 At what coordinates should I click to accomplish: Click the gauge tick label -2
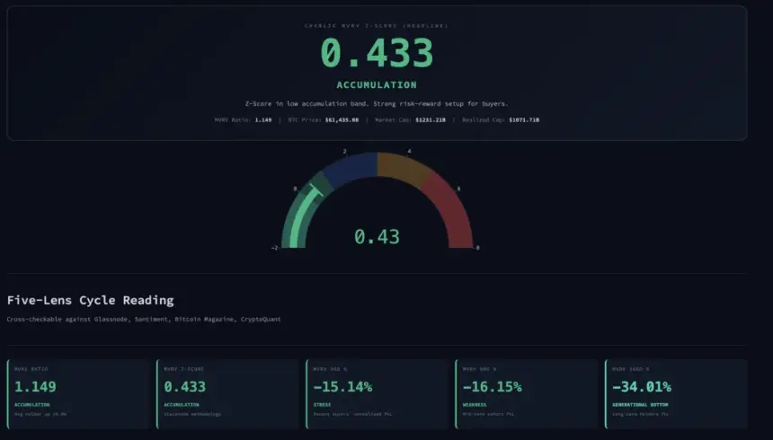[x=274, y=248]
